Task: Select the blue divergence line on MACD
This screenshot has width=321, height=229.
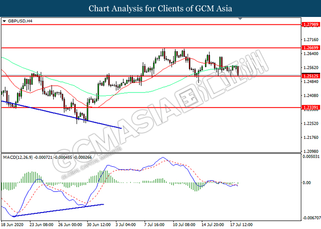Action: 58,210
